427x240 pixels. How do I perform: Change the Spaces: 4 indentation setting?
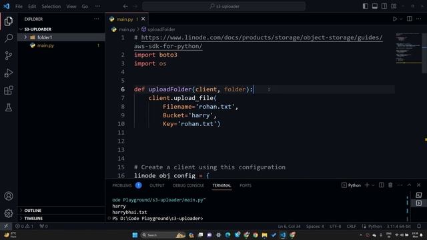(x=315, y=226)
